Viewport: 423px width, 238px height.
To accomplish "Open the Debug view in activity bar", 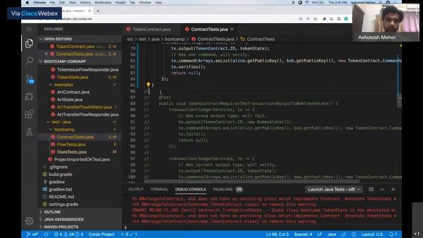I will (x=29, y=97).
